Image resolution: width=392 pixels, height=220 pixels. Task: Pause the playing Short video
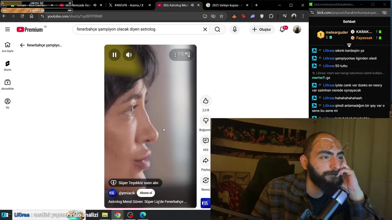114,55
